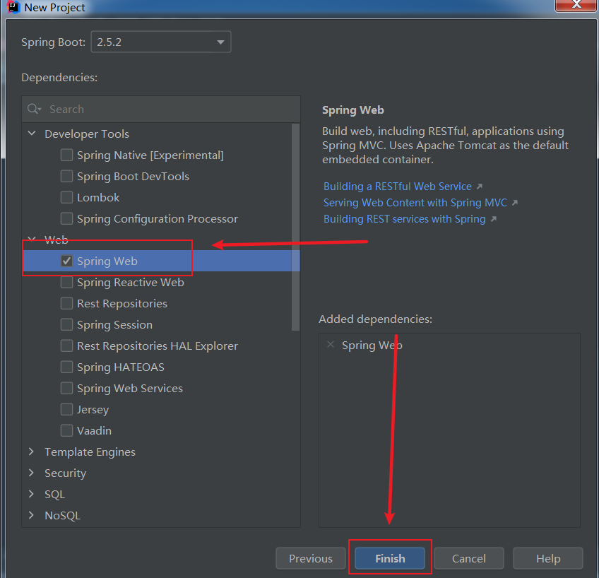Click the Cancel button

(x=469, y=558)
